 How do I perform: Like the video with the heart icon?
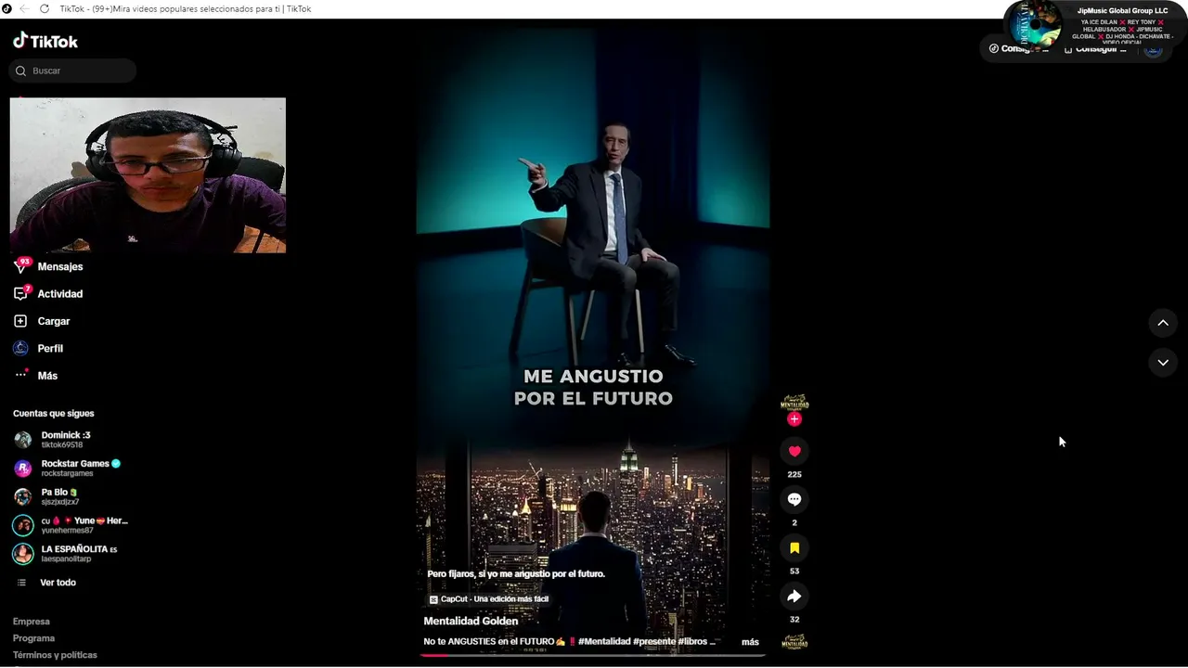[794, 451]
